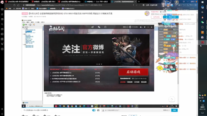Screen dimensions: 207x116
Task: Open the second news item in the launcher list
Action: click(63, 76)
